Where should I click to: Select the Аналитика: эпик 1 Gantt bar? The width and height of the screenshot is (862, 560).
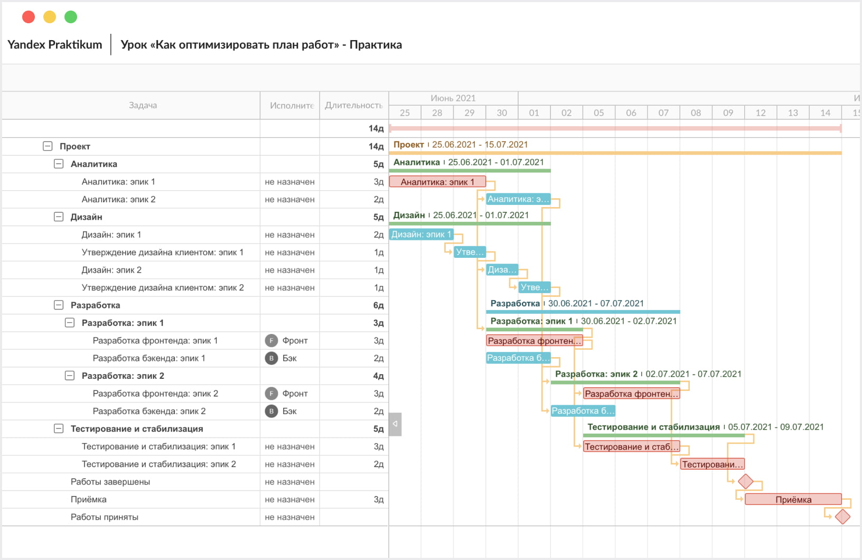coord(437,182)
